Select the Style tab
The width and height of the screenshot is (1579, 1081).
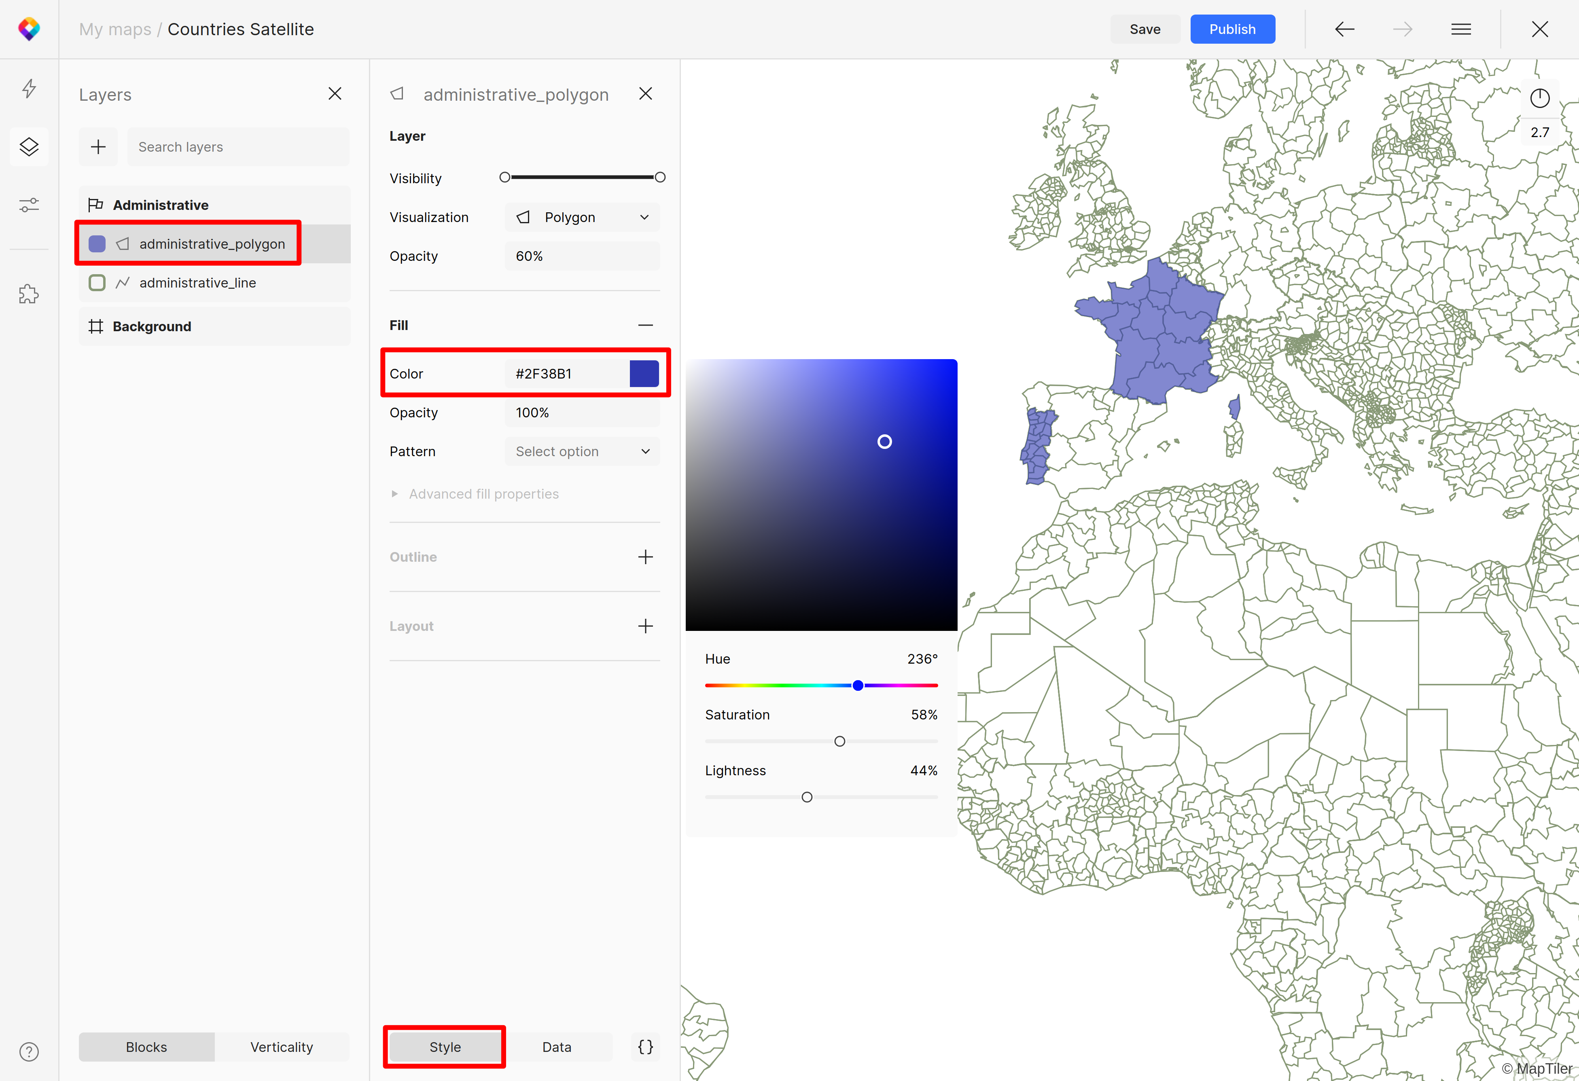pos(444,1046)
